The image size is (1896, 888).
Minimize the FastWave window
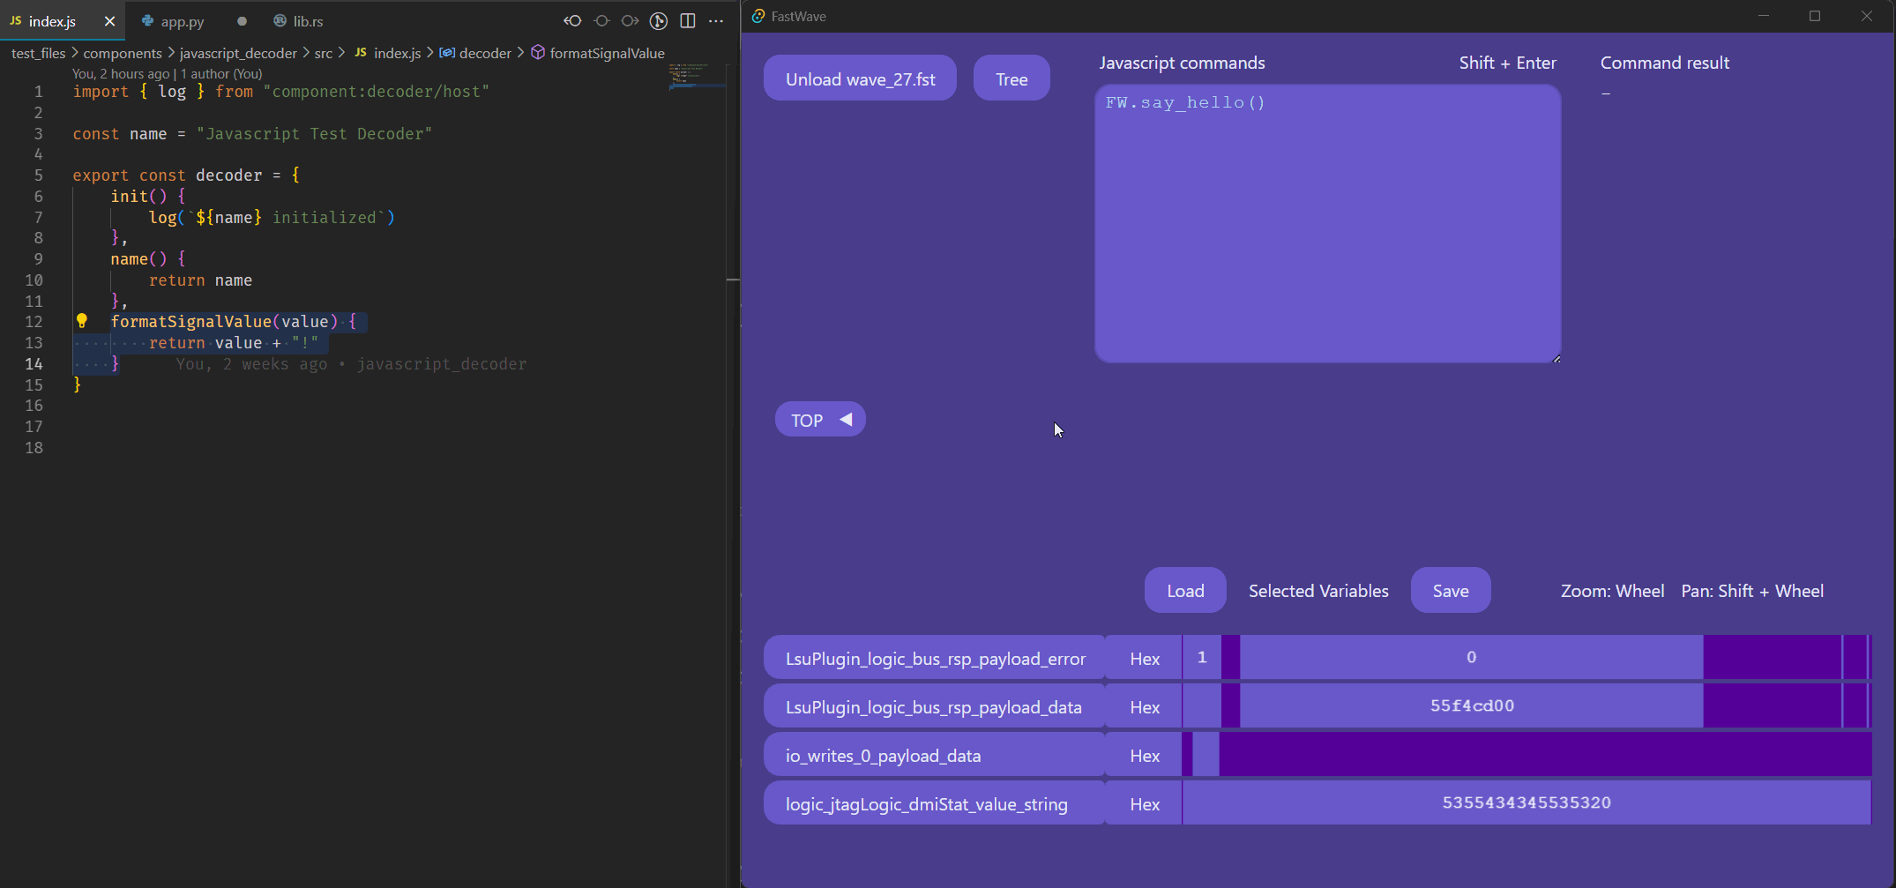[1764, 16]
